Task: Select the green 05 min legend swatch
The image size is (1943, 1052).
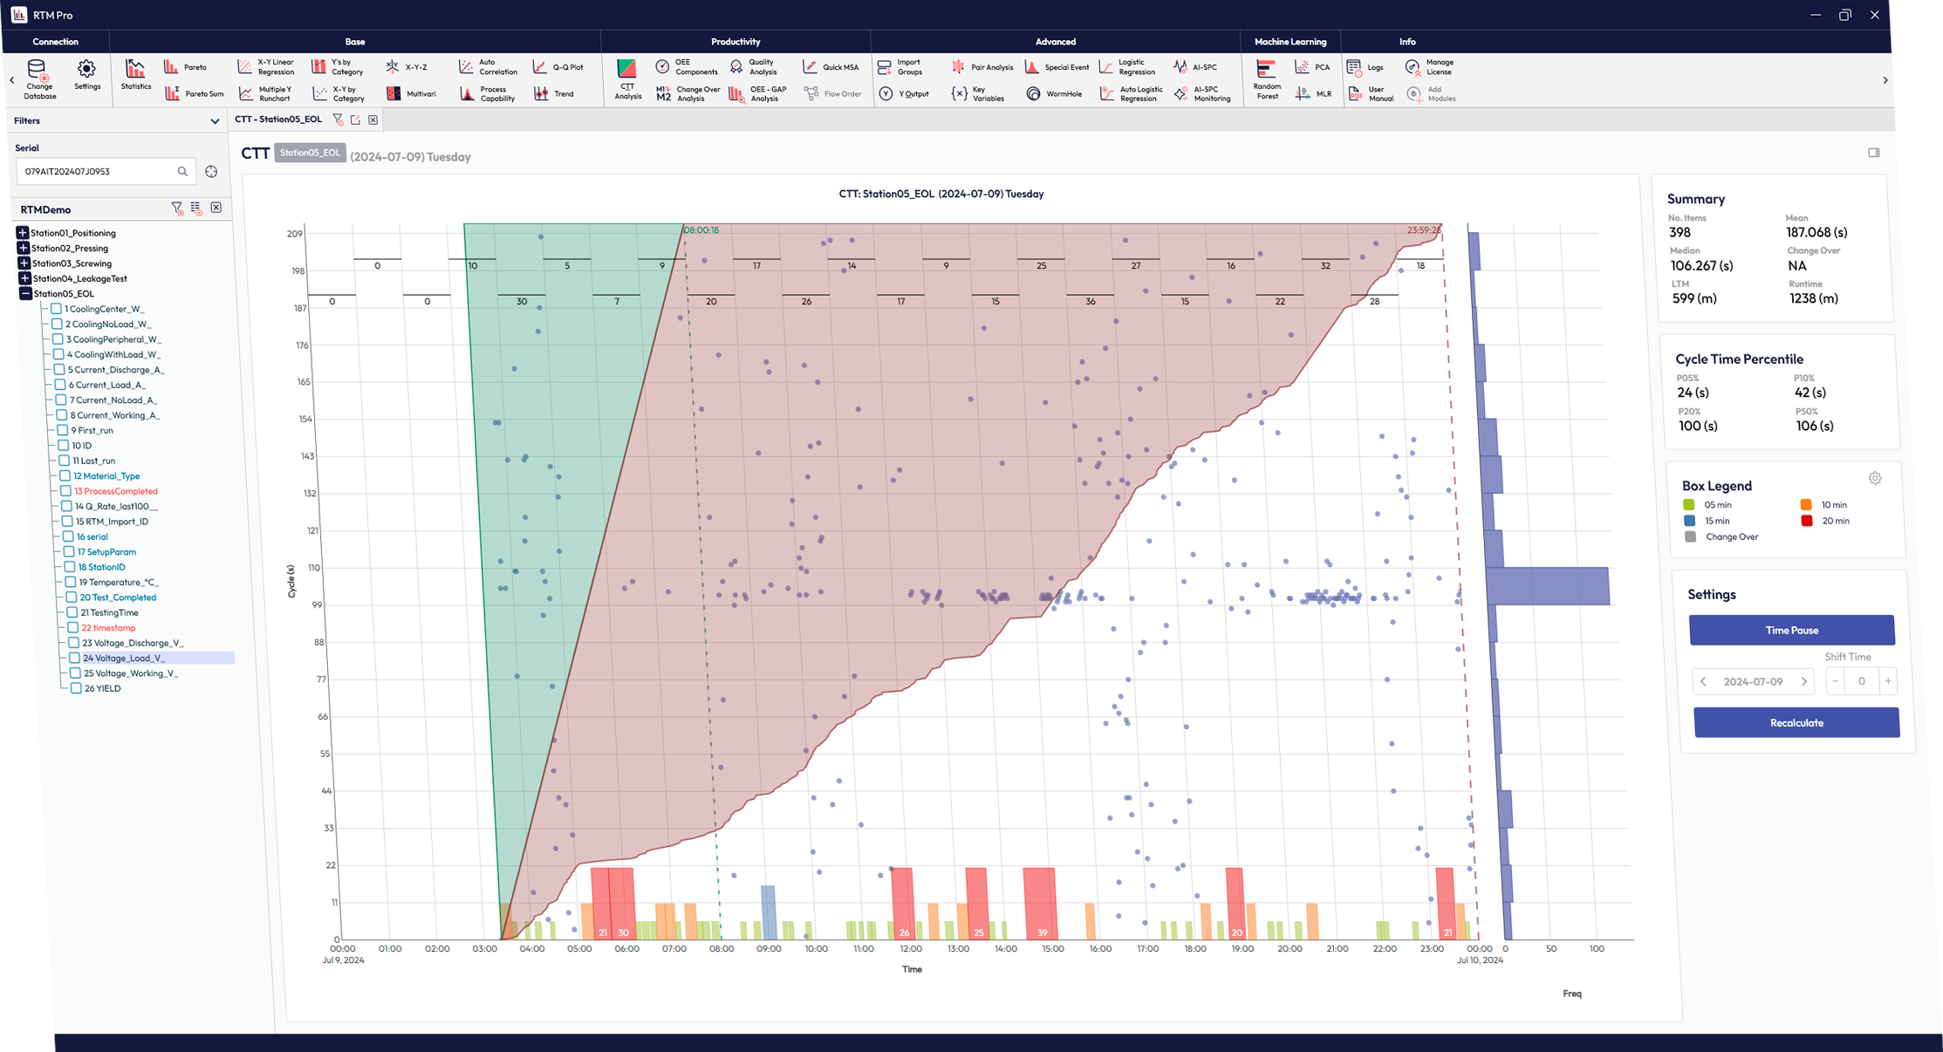Action: [x=1687, y=504]
